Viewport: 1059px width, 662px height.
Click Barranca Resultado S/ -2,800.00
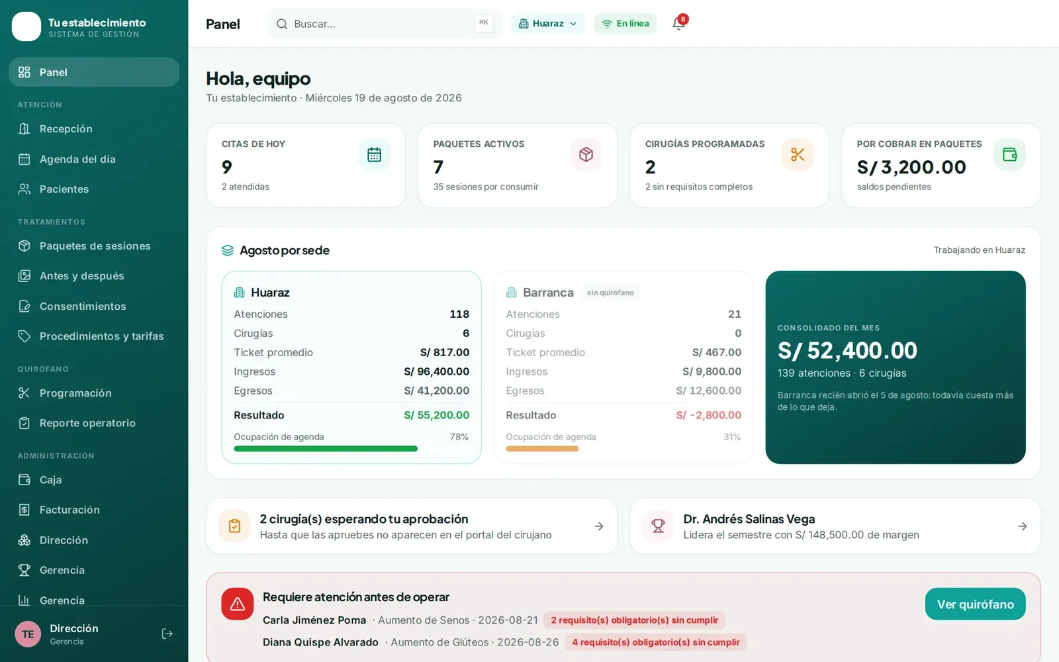click(x=708, y=415)
